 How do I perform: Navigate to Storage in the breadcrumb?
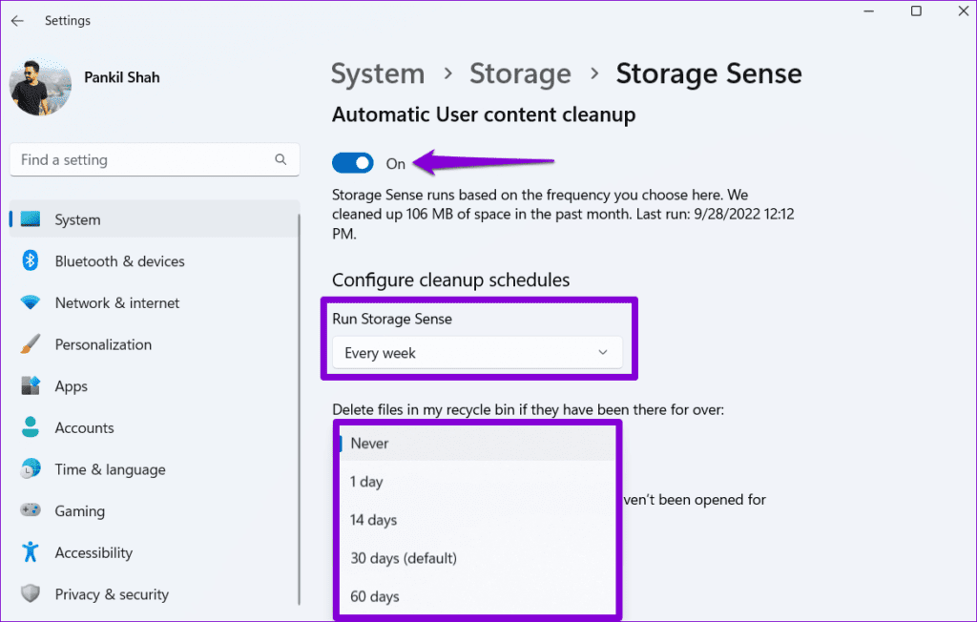click(x=520, y=73)
